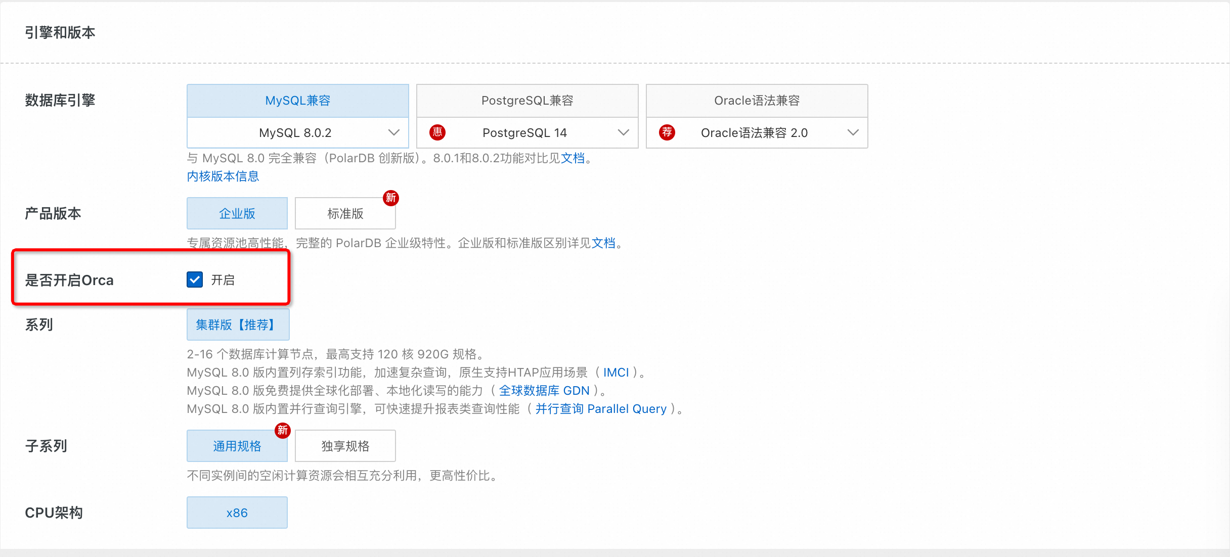Image resolution: width=1230 pixels, height=557 pixels.
Task: Select the PostgreSQL兼容 engine tab
Action: click(527, 101)
